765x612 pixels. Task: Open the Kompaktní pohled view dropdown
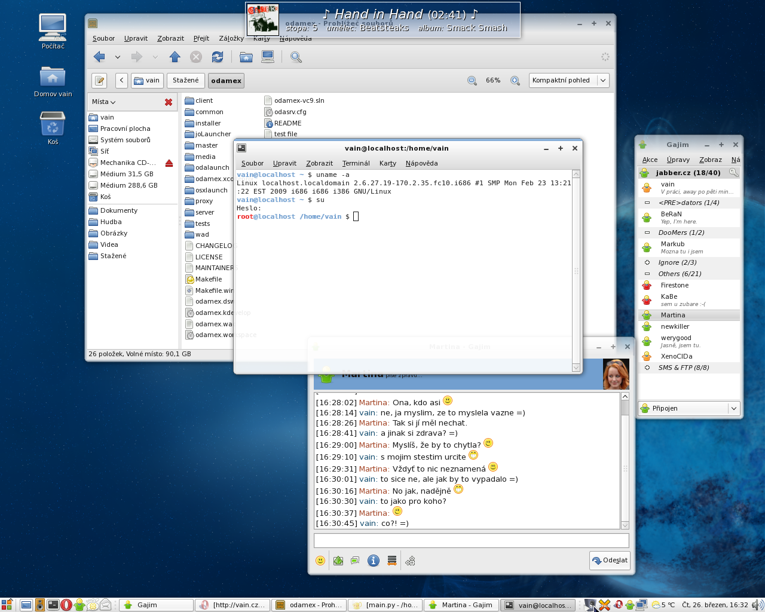pos(568,80)
